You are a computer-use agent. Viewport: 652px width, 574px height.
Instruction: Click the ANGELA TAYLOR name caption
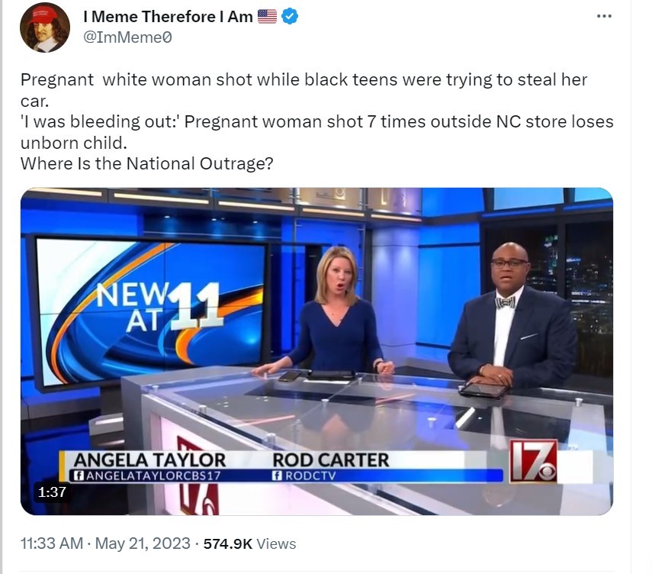pos(149,460)
